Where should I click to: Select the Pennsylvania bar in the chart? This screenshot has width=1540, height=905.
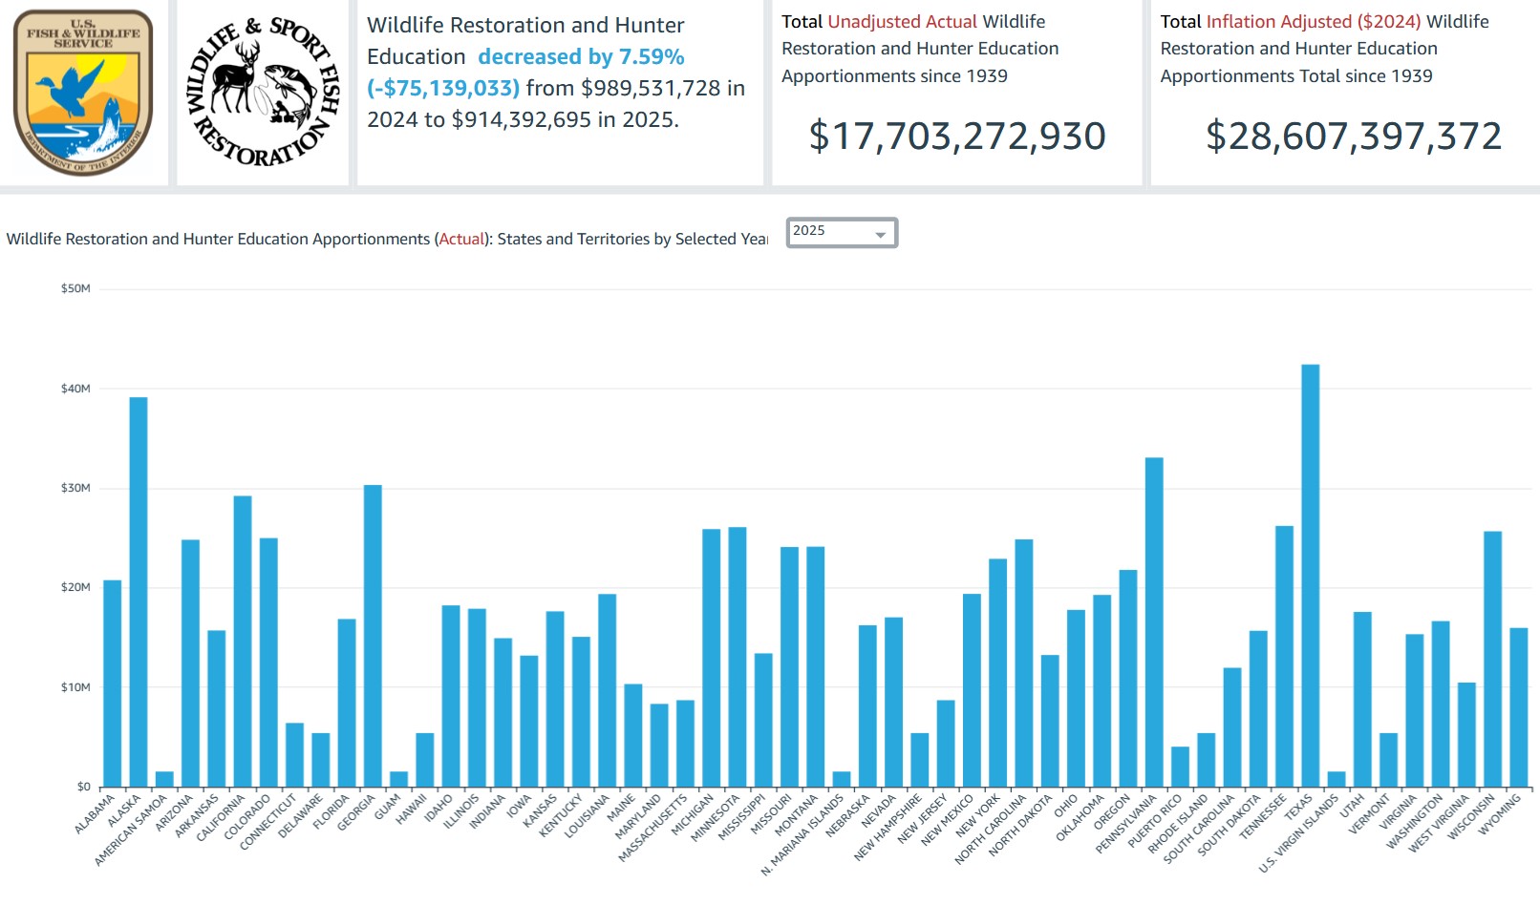[x=1154, y=622]
